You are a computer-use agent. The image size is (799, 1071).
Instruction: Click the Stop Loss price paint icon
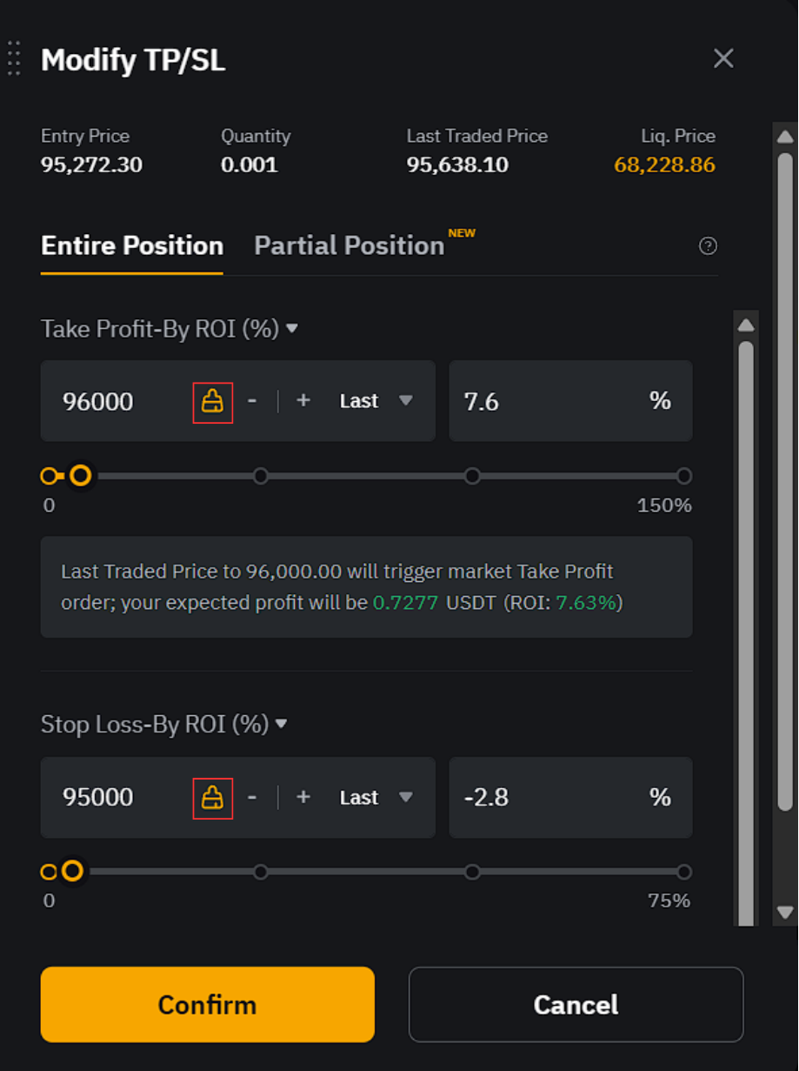click(x=212, y=798)
